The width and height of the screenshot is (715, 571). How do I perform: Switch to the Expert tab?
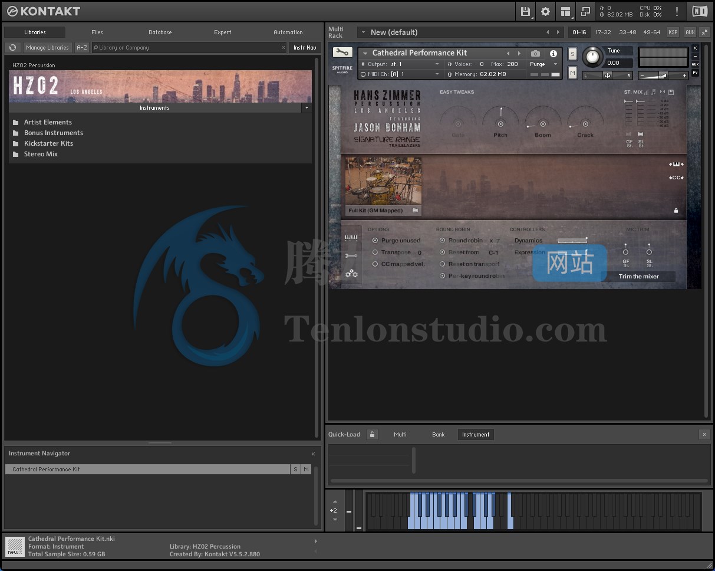(x=223, y=32)
